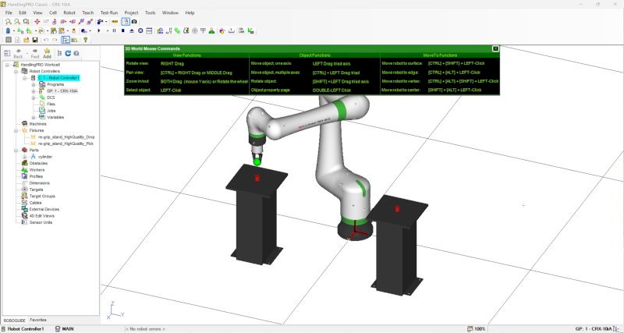Click the stop square icon in toolbar

pyautogui.click(x=123, y=30)
